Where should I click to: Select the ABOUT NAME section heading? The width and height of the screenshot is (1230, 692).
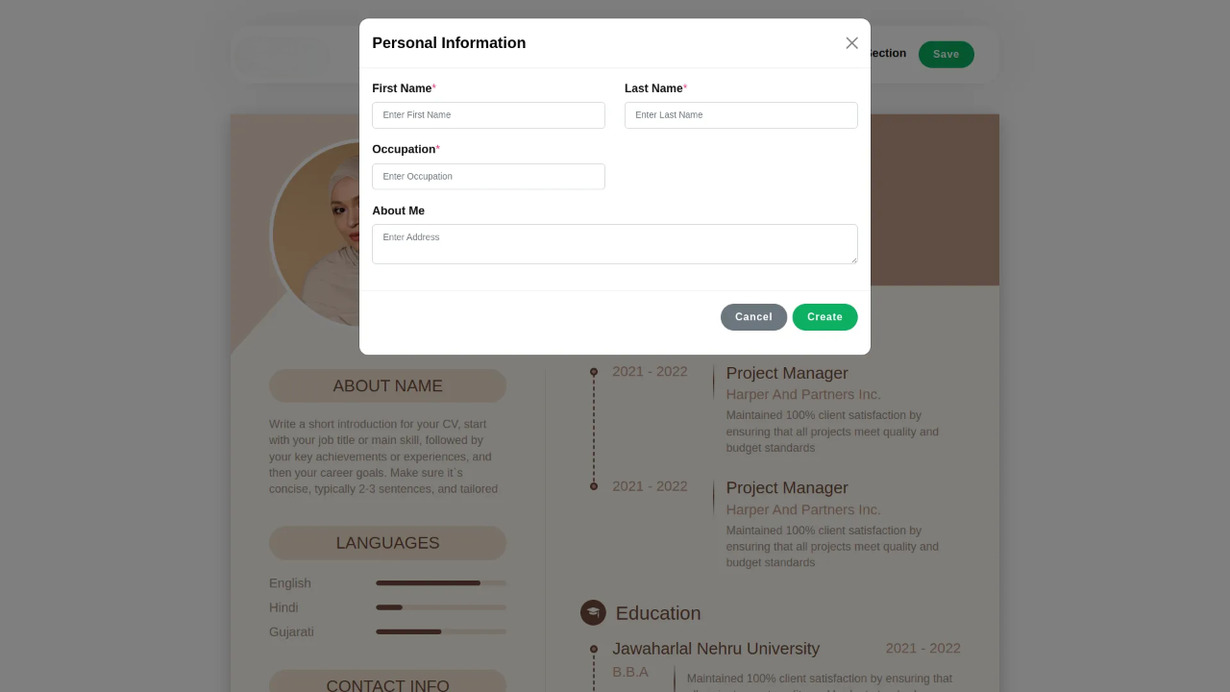tap(387, 386)
